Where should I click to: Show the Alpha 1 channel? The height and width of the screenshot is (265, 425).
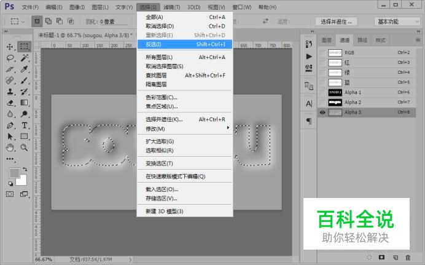[322, 92]
